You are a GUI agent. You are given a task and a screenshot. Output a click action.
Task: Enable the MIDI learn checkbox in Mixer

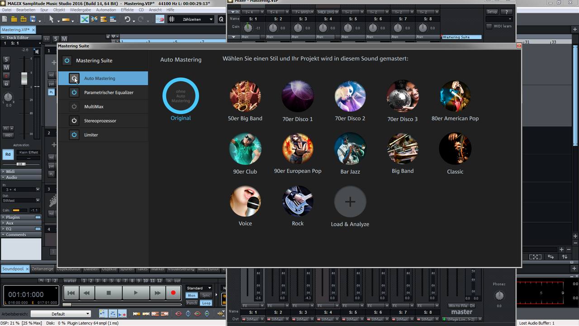489,26
